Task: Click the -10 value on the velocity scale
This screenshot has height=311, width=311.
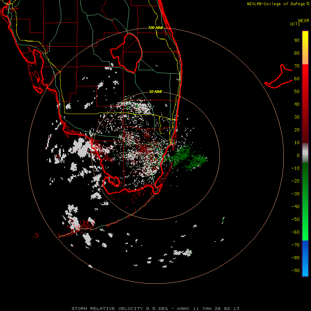Action: click(295, 168)
